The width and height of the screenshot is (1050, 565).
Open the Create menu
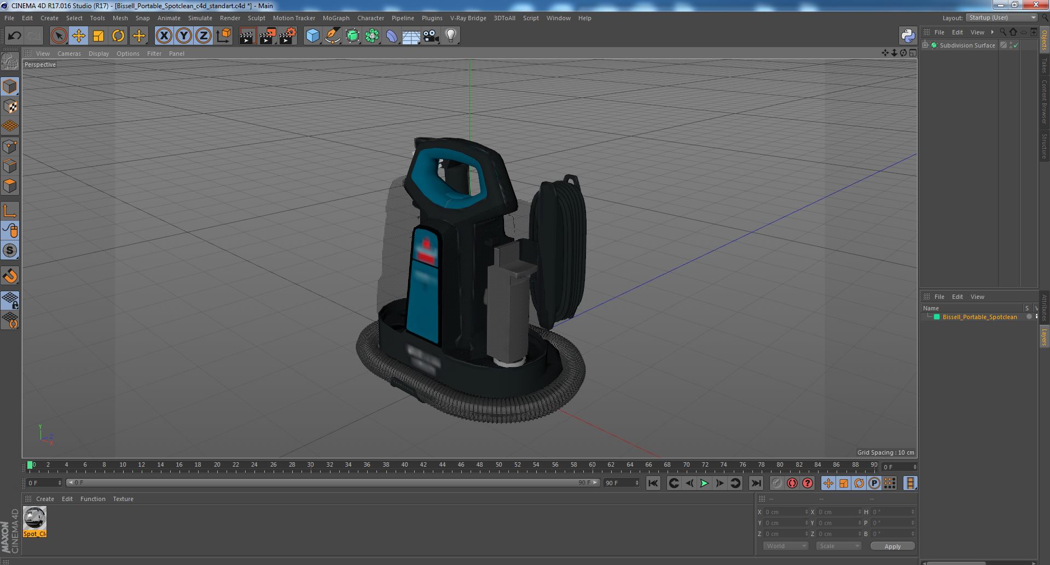(x=49, y=18)
